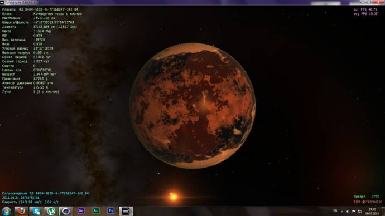Select the orange star below the planet
Screen dimensions: 385x216
point(174,197)
